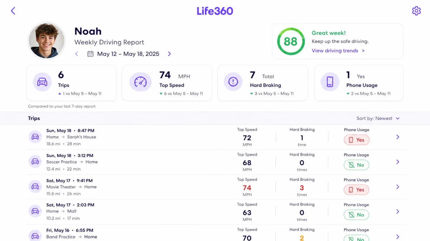Click the 1 vs May 5 – May 11 comparison

coord(80,94)
